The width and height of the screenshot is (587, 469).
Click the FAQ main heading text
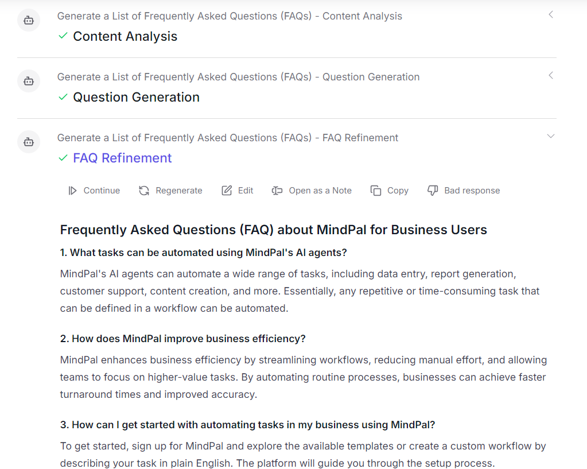coord(273,230)
